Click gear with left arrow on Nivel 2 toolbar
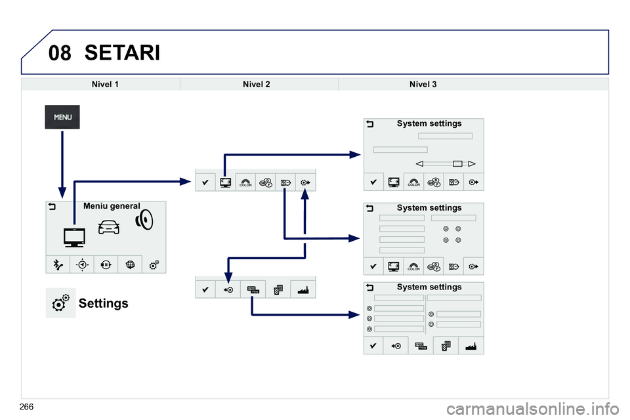Screen dimensions: 630x420 pyautogui.click(x=228, y=289)
